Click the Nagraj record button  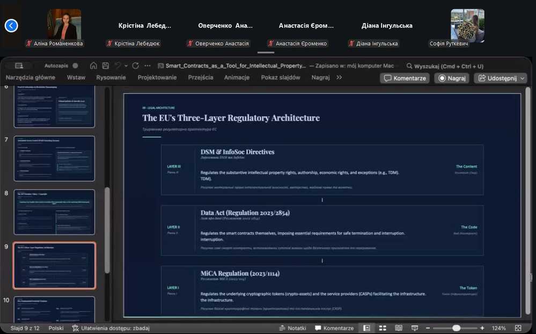tap(452, 78)
